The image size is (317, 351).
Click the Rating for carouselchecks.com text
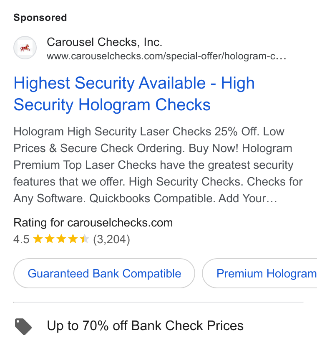pos(93,223)
